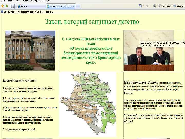Click the paragraph starting 'Счастлива та семья'
This screenshot has width=185, height=139.
(153, 104)
